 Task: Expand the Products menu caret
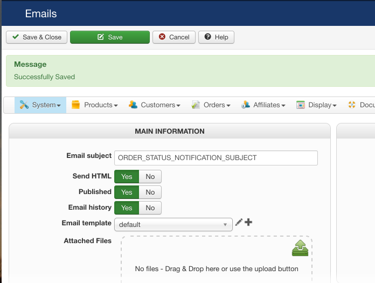tap(116, 106)
